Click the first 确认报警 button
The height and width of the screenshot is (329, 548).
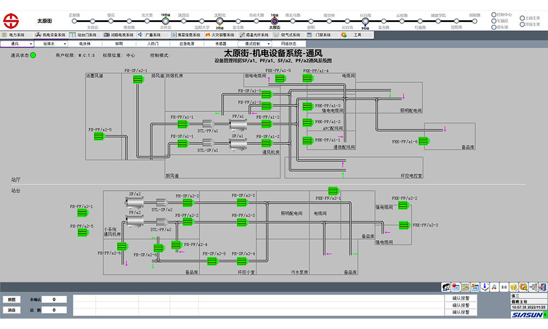(x=461, y=299)
